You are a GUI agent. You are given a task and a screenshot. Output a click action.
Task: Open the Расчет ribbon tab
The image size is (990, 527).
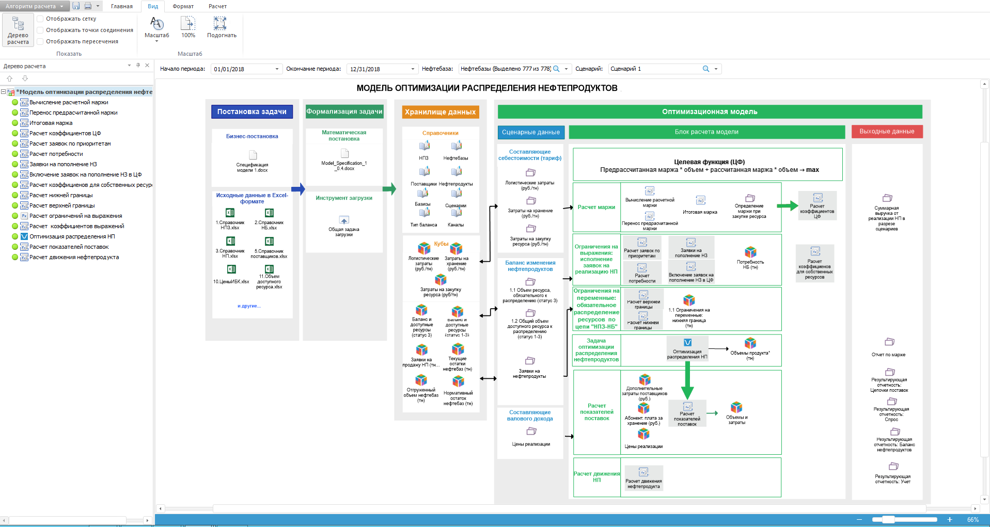pos(217,6)
